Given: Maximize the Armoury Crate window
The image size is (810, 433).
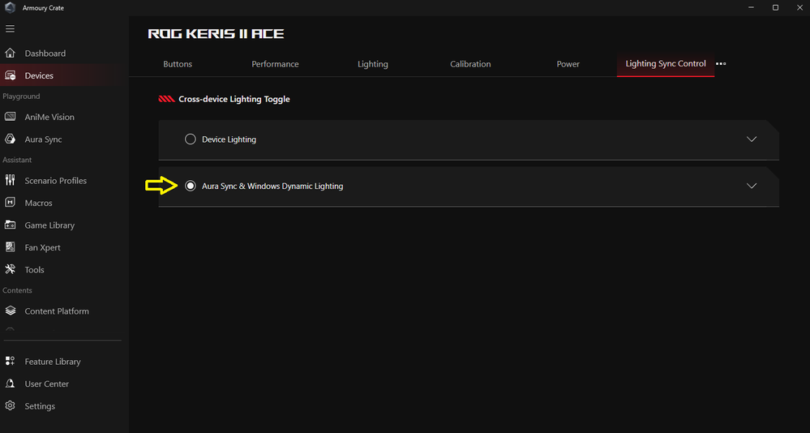Looking at the screenshot, I should point(775,8).
